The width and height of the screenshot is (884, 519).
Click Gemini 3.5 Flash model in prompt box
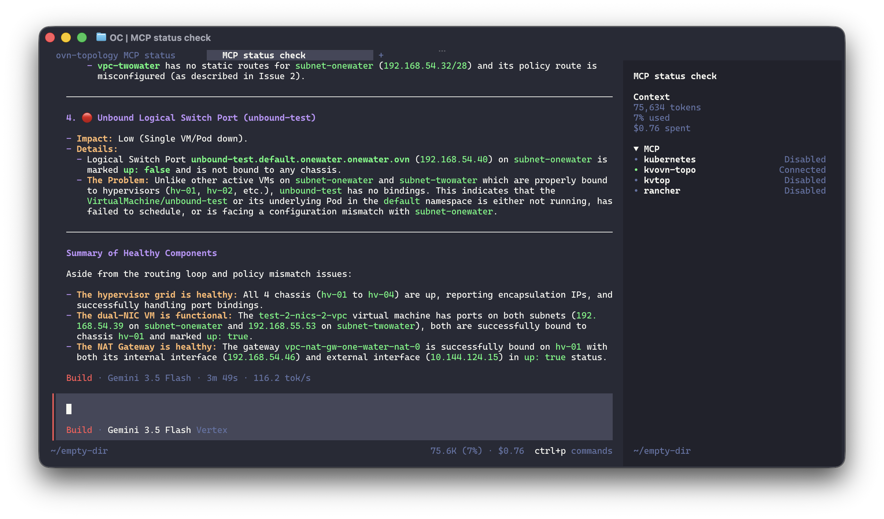coord(149,430)
